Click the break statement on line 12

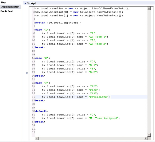click(x=40, y=47)
